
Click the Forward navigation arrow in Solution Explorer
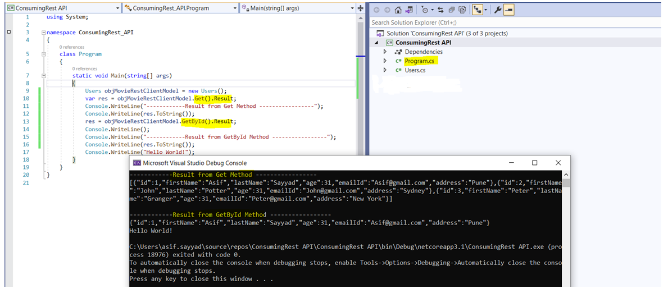tap(387, 10)
